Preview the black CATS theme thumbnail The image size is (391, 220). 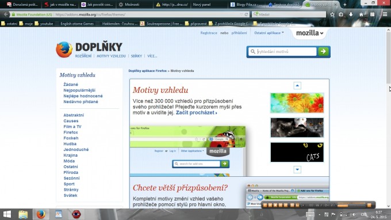(x=297, y=152)
